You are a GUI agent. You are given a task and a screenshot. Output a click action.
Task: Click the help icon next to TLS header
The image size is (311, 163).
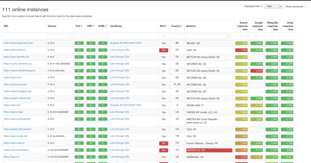point(82,26)
